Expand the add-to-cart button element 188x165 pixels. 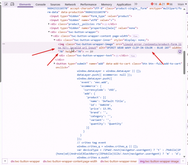(x=54, y=63)
